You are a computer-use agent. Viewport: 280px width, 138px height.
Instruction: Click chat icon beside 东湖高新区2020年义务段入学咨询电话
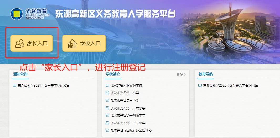(200, 85)
